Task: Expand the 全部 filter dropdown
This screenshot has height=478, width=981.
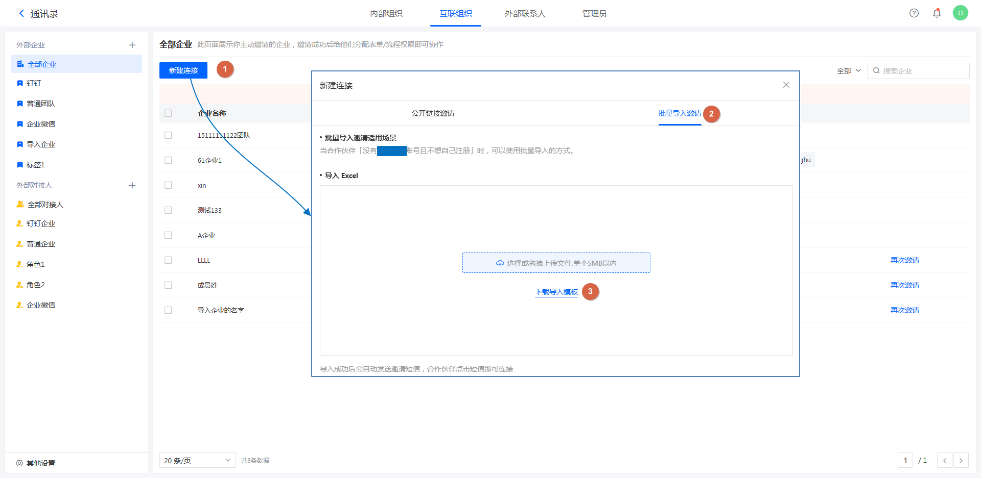Action: (849, 71)
